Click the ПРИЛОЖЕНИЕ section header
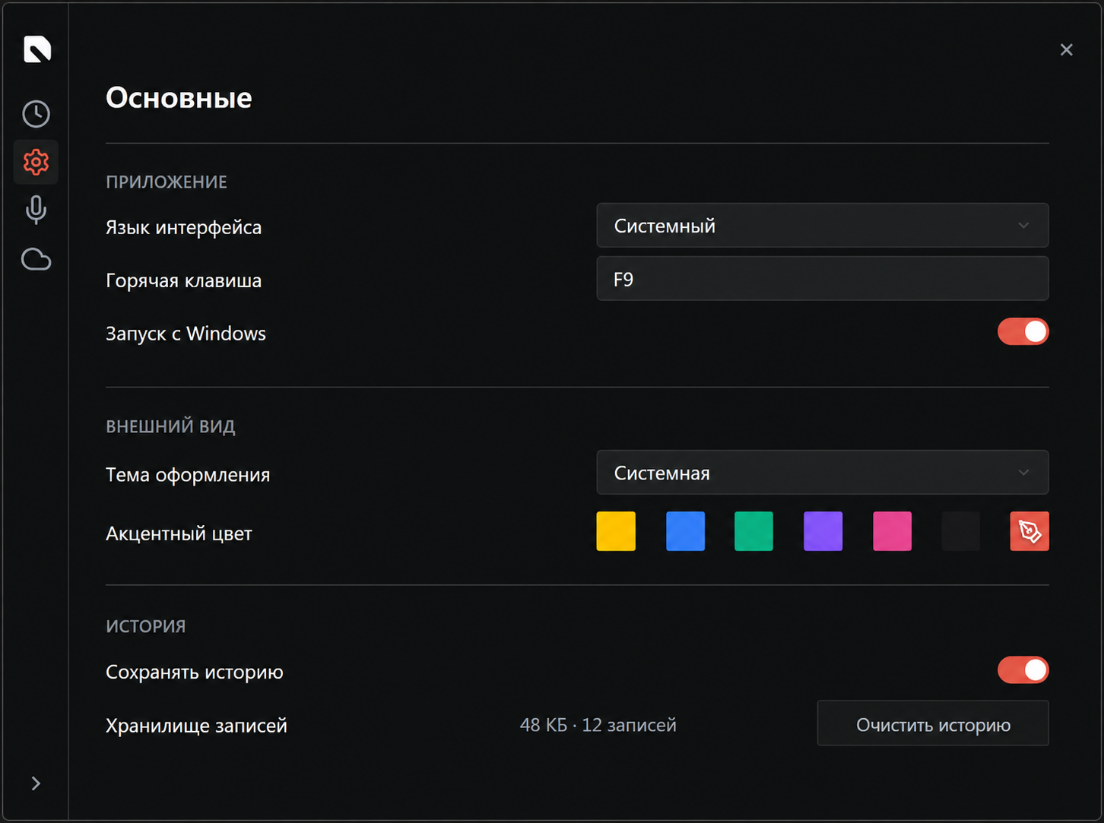 click(167, 182)
